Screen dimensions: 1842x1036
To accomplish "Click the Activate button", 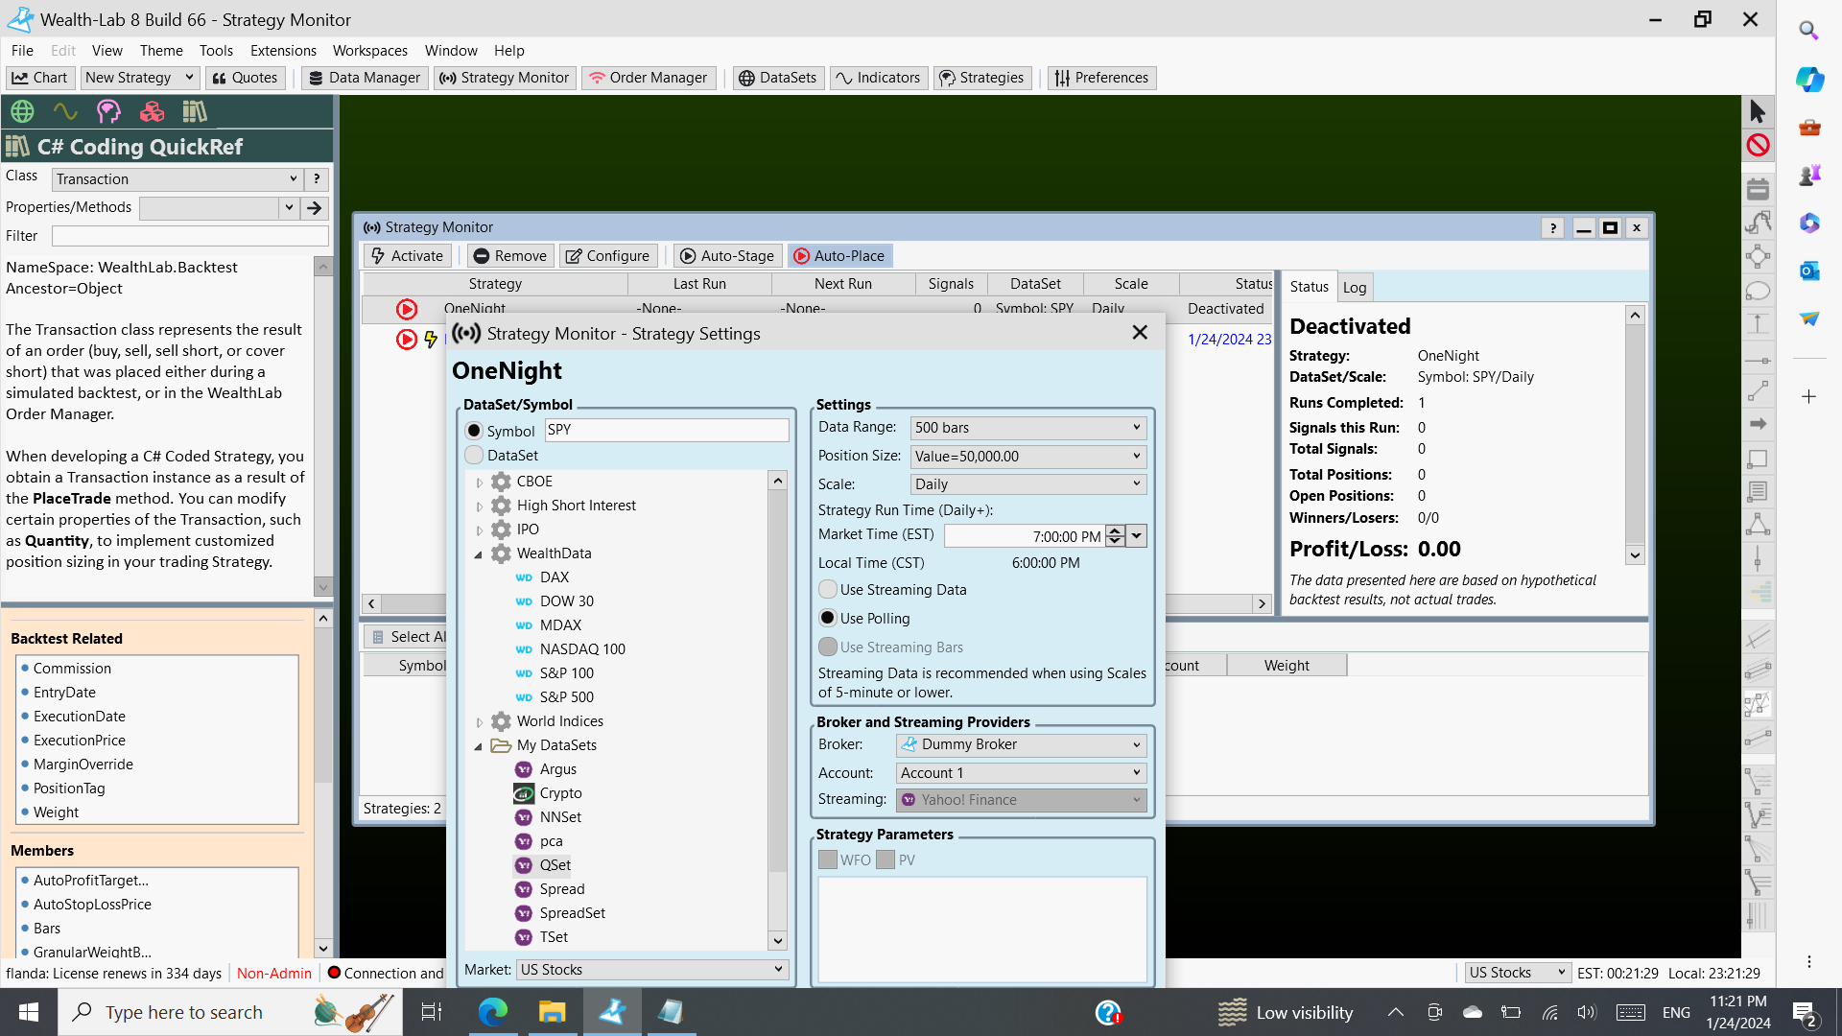I will click(407, 256).
